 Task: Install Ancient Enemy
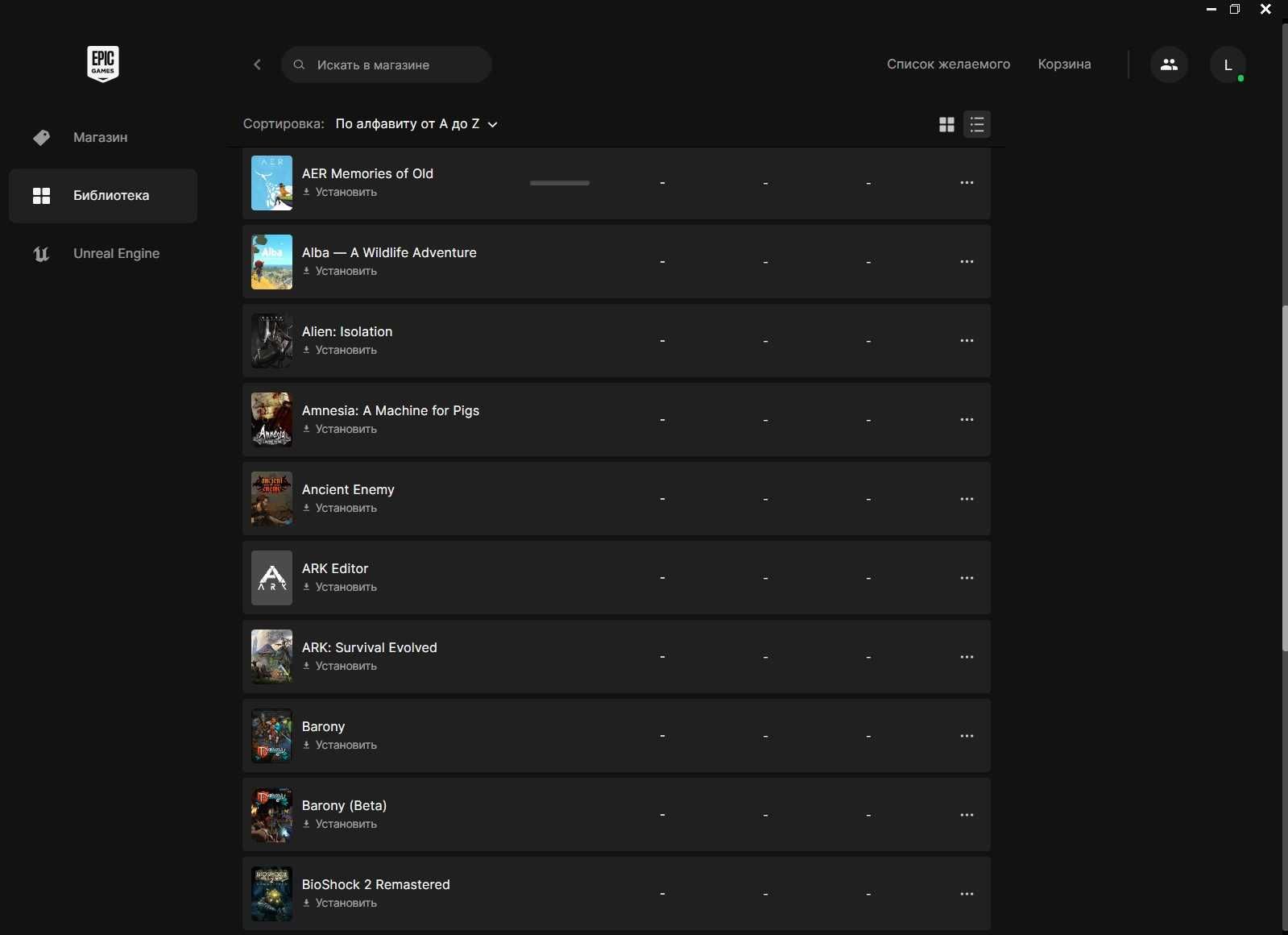[340, 509]
